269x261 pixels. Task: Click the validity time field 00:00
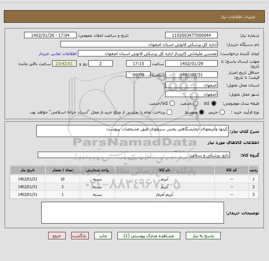[x=138, y=75]
